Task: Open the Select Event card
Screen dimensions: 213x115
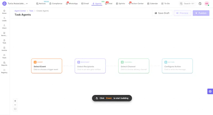Action: point(47,66)
